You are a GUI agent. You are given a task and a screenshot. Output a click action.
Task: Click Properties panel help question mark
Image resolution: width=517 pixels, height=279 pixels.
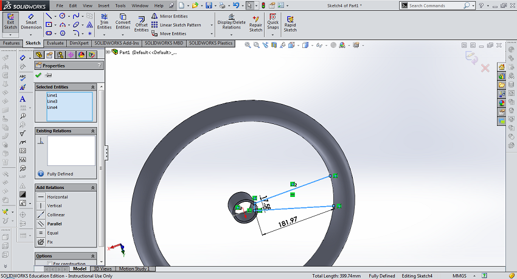[99, 66]
